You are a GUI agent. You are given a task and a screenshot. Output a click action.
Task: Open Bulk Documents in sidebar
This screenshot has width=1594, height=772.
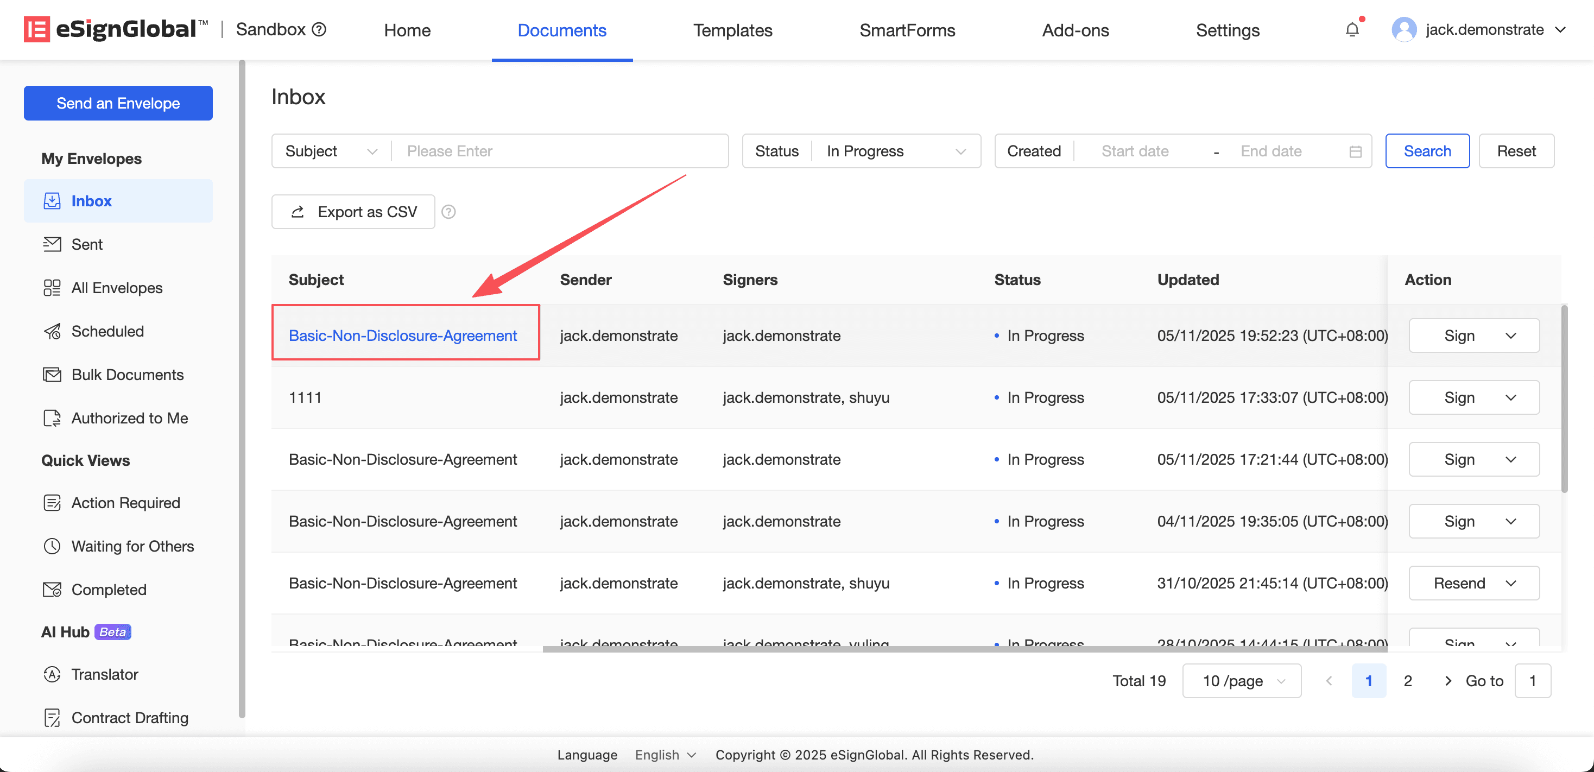127,374
